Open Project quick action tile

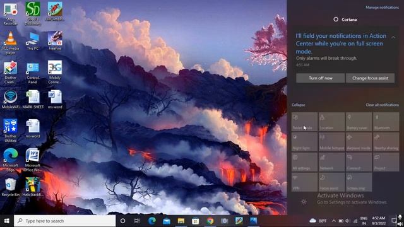coord(386,162)
